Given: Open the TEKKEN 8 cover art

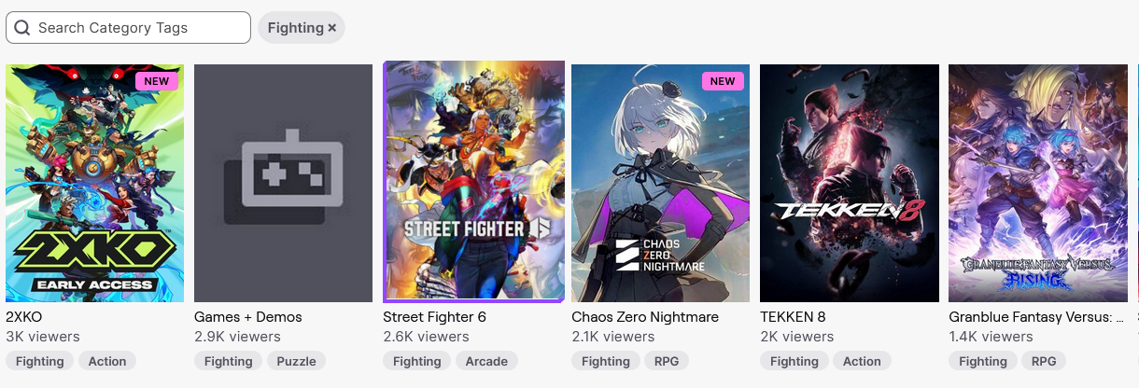Looking at the screenshot, I should tap(850, 183).
